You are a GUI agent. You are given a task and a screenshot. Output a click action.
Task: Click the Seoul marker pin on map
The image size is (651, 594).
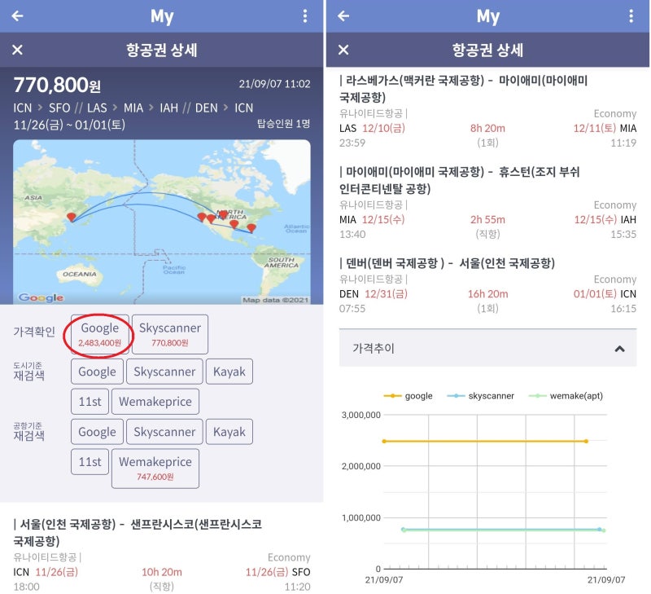tap(72, 217)
